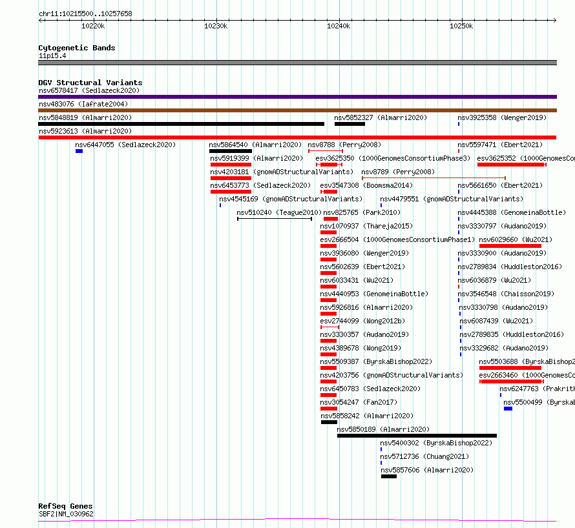The image size is (575, 528).
Task: Click the red nsv5923613 full-width bar
Action: click(x=297, y=137)
